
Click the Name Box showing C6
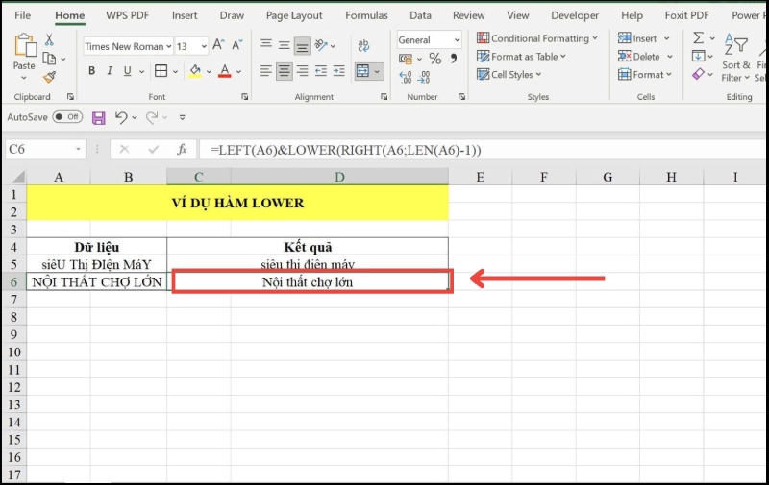point(45,150)
